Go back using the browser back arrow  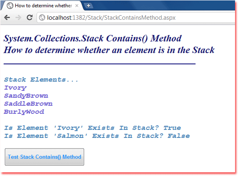pyautogui.click(x=7, y=18)
